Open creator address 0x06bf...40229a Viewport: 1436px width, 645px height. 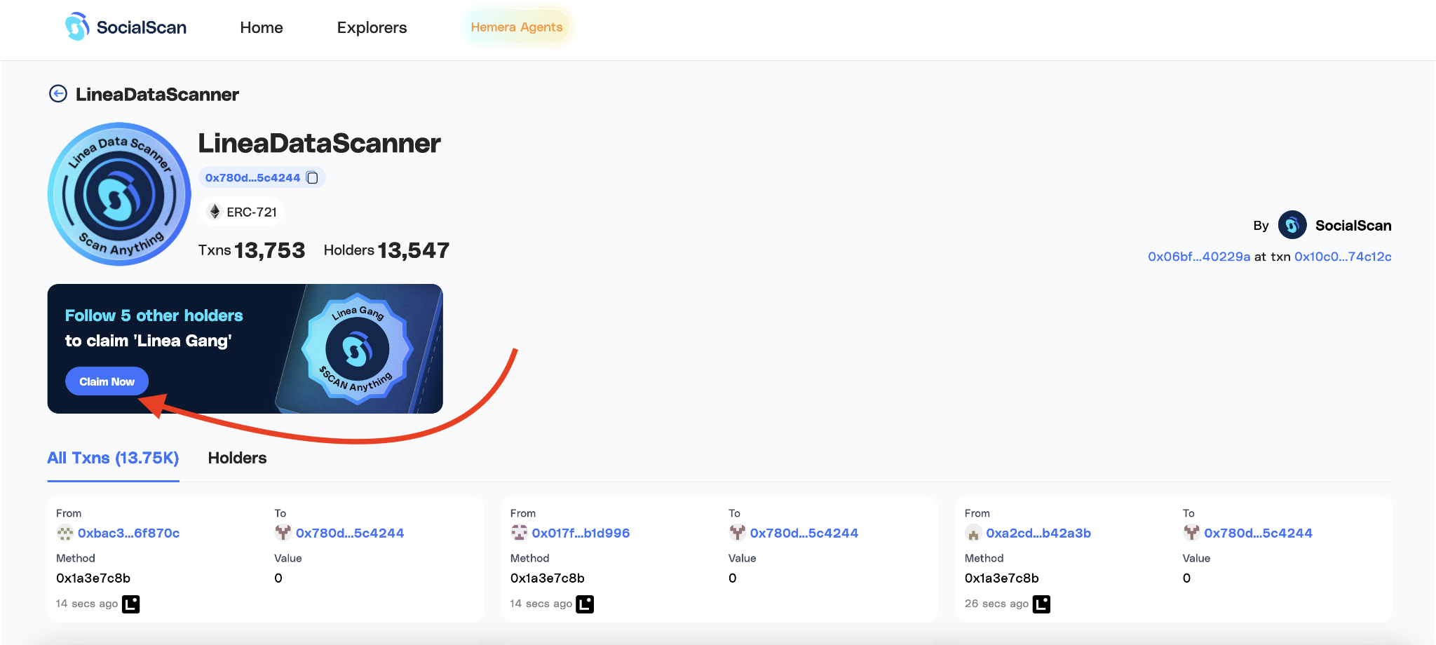click(x=1199, y=257)
